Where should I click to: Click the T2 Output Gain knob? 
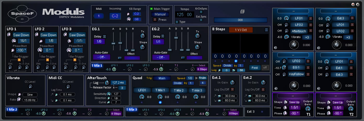(x=351, y=109)
